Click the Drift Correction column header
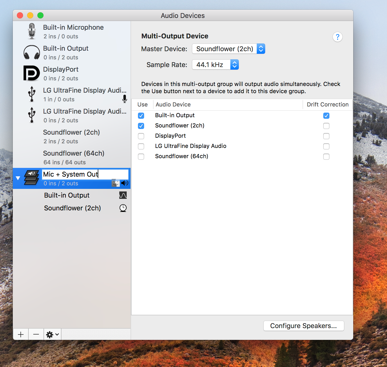387x367 pixels. [328, 104]
